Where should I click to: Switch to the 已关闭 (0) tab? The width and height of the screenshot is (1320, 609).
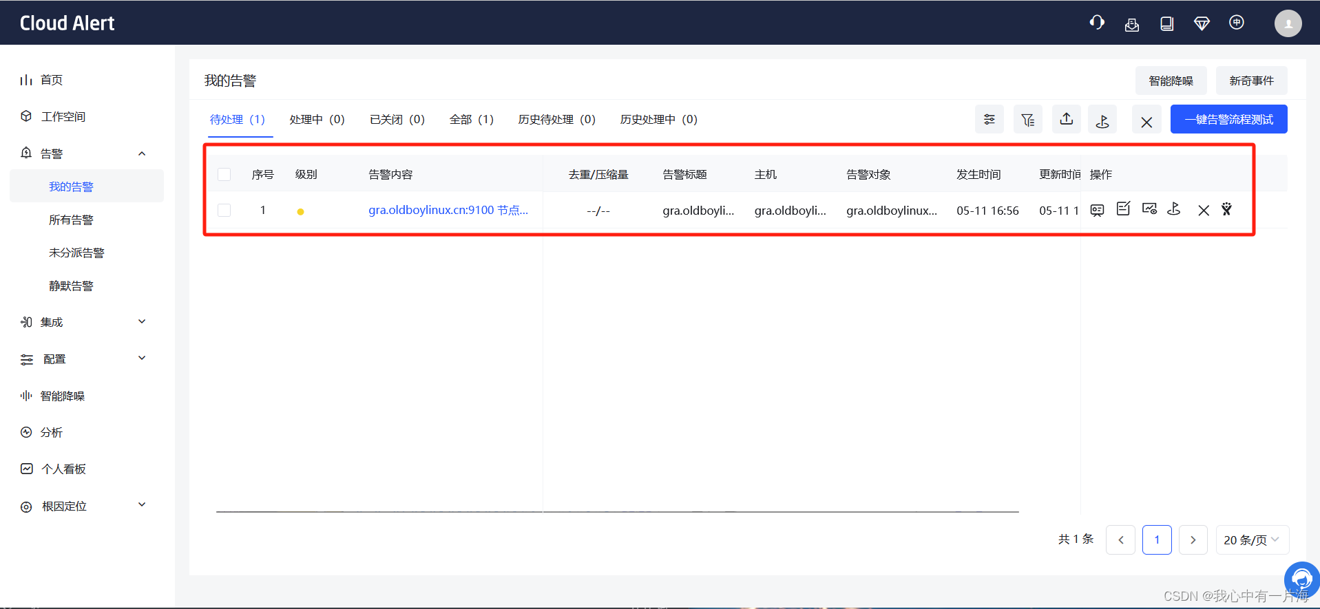point(397,120)
